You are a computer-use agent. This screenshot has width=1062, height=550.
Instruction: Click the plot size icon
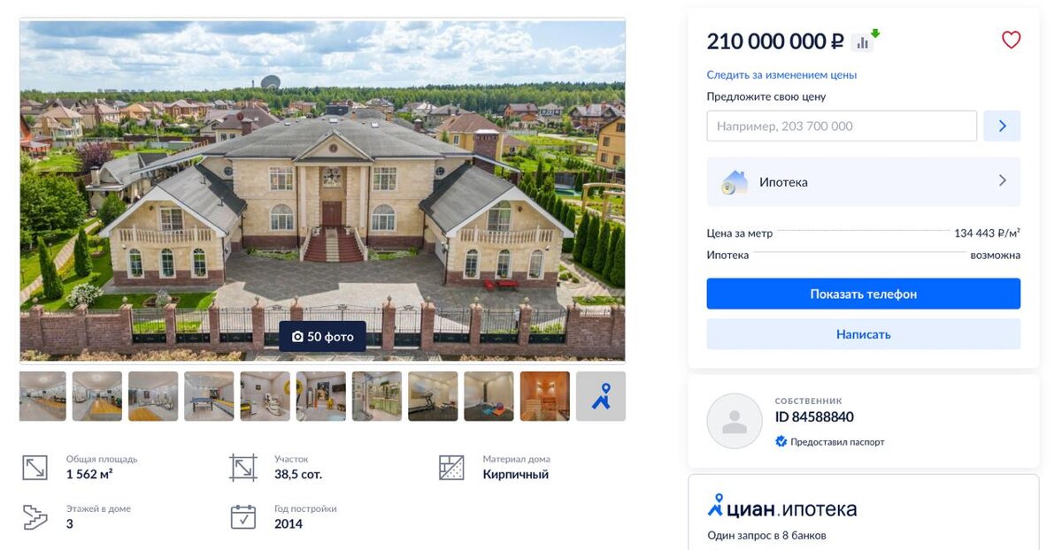pyautogui.click(x=242, y=468)
